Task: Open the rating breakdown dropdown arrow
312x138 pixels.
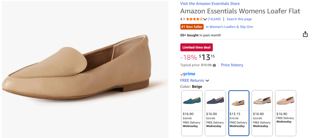Action: point(205,19)
